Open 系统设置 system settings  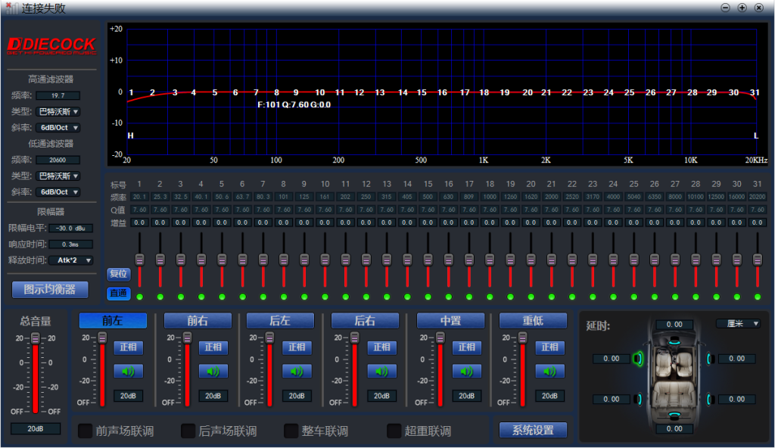[x=533, y=430]
